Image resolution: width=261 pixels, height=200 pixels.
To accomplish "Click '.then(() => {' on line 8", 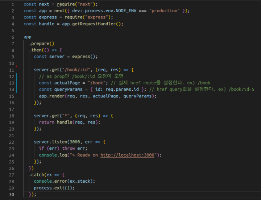I will tap(45, 50).
